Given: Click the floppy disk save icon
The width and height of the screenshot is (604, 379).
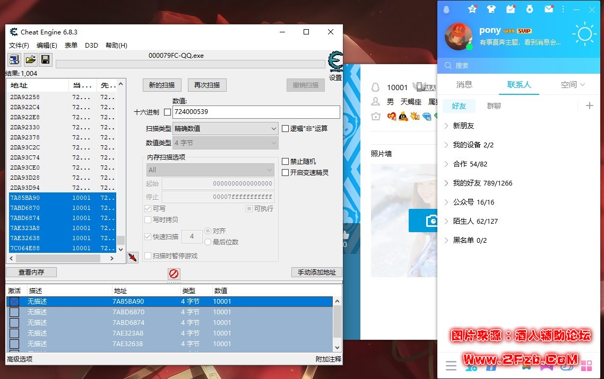Looking at the screenshot, I should click(x=45, y=60).
